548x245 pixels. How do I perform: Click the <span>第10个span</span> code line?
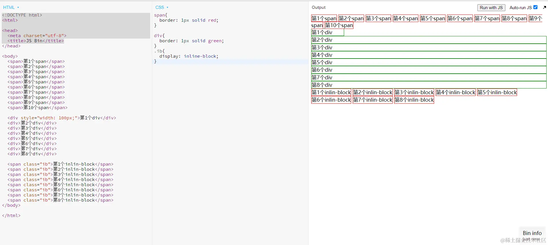pos(37,108)
